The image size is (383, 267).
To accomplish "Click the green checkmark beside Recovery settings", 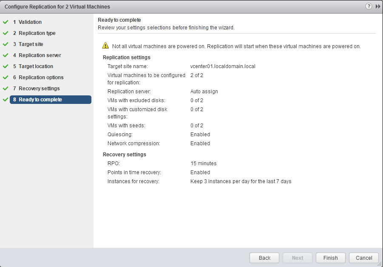I will 6,89.
